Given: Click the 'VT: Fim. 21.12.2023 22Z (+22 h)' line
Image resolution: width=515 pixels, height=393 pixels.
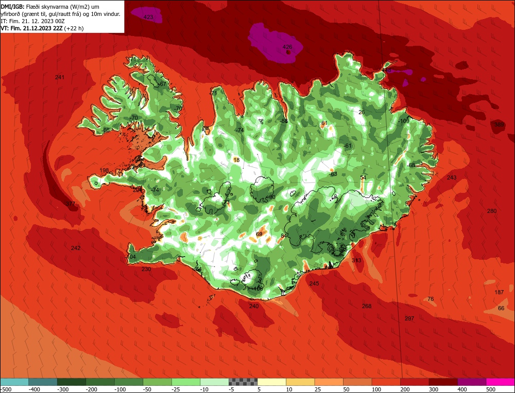Looking at the screenshot, I should tap(42, 28).
